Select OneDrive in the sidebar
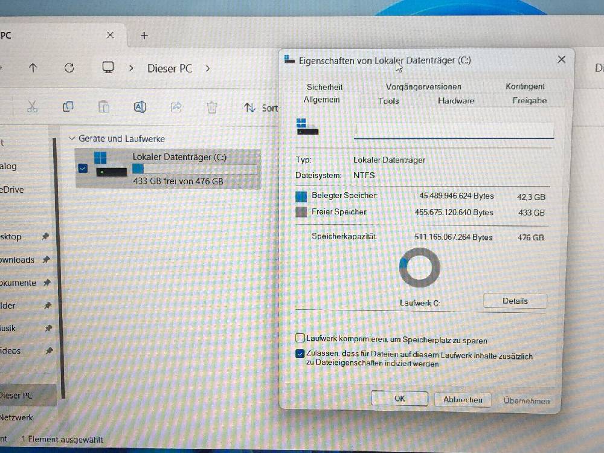Viewport: 604px width, 453px height. pos(12,190)
